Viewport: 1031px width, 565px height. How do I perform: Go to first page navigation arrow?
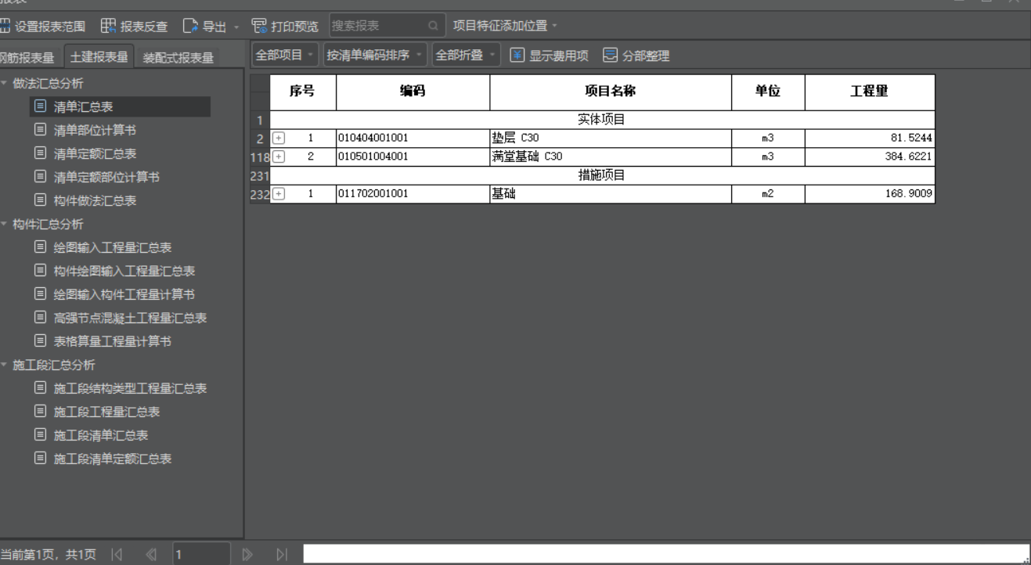(116, 555)
